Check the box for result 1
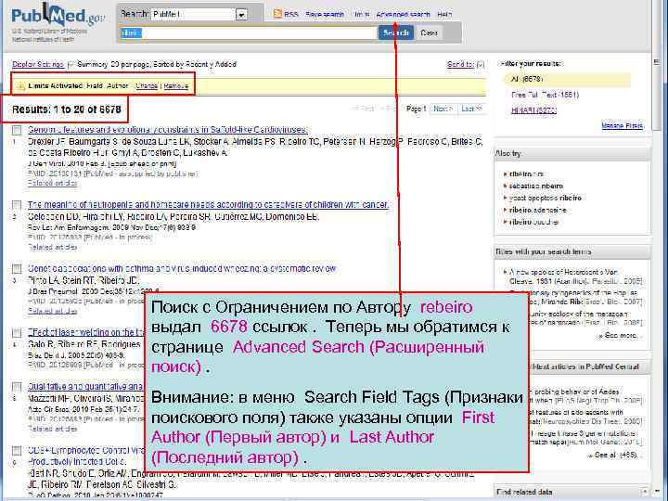 pos(17,130)
